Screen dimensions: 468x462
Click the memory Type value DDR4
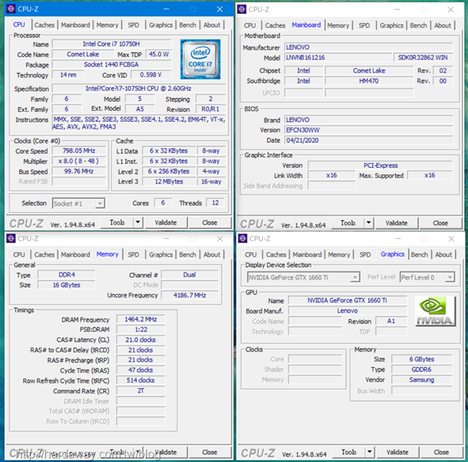pos(67,275)
